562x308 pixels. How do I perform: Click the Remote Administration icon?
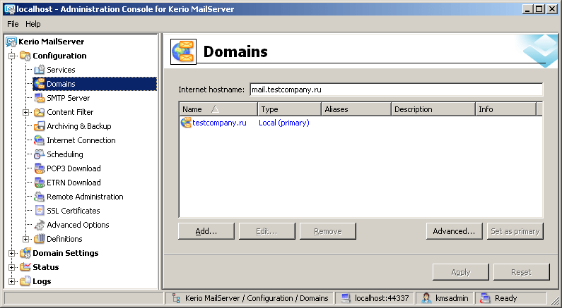tap(40, 197)
